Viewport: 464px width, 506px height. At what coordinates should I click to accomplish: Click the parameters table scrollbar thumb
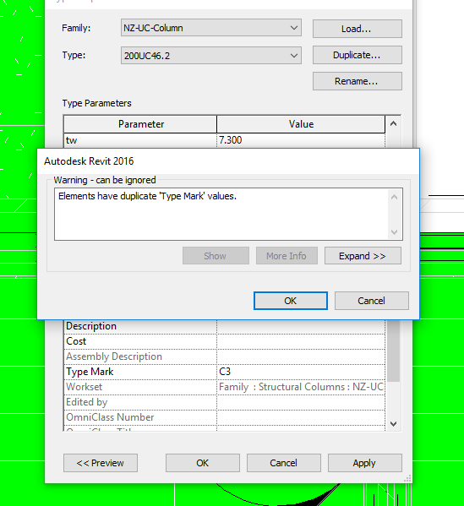[x=393, y=350]
